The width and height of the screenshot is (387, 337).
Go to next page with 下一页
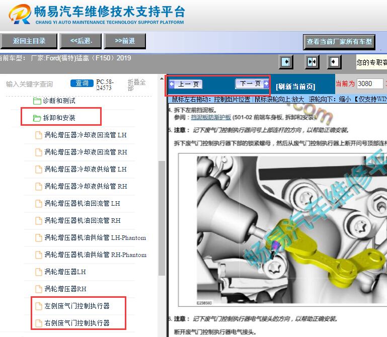[252, 83]
